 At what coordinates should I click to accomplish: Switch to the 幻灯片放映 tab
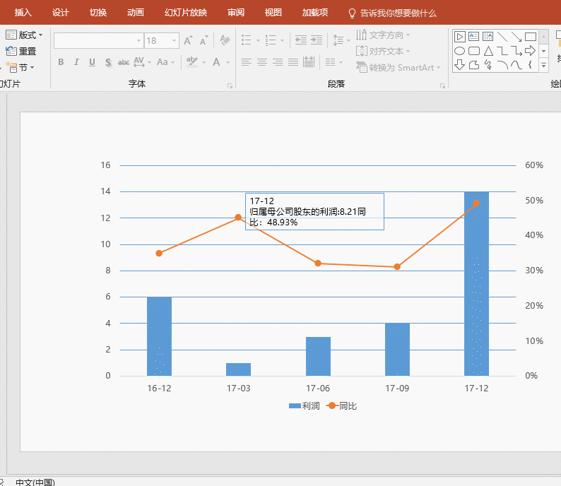coord(186,13)
